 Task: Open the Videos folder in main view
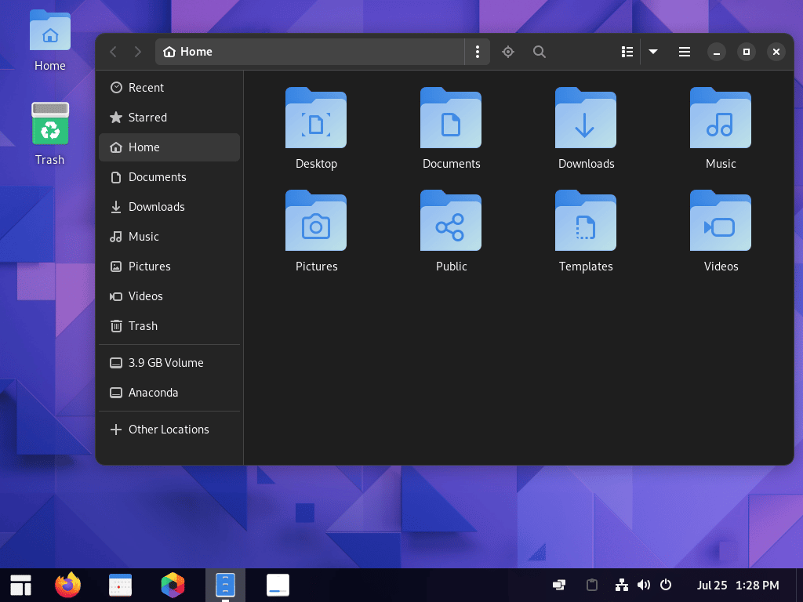click(x=720, y=230)
